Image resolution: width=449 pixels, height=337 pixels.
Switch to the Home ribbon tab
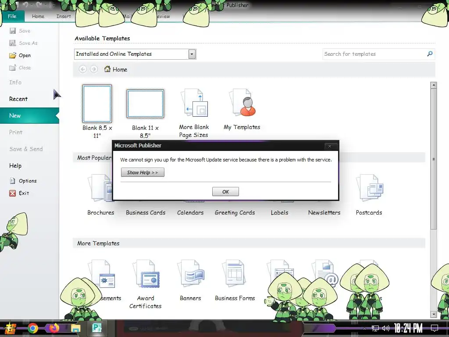[38, 16]
